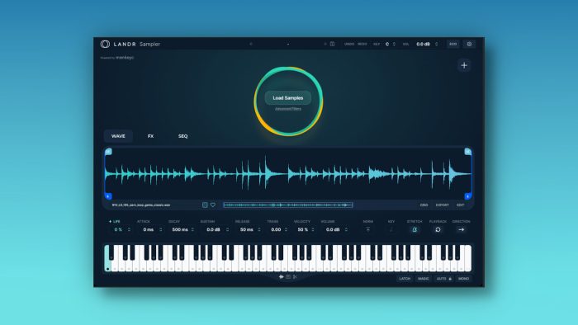This screenshot has height=325, width=578.
Task: Click the DIRECTION arrow icon
Action: point(461,229)
